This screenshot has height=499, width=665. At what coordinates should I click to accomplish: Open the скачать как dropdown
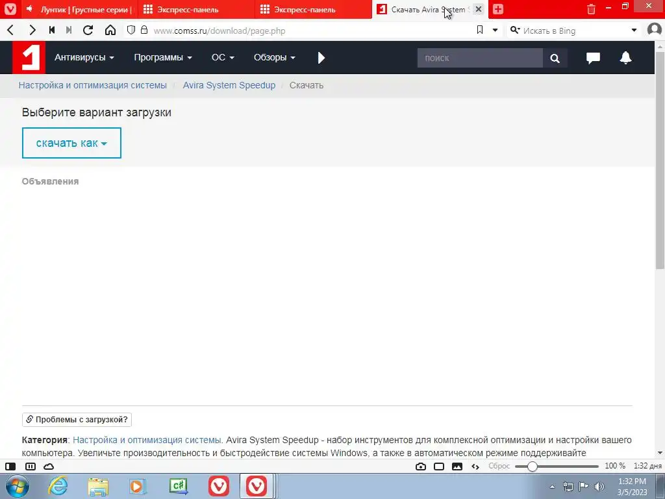(71, 143)
